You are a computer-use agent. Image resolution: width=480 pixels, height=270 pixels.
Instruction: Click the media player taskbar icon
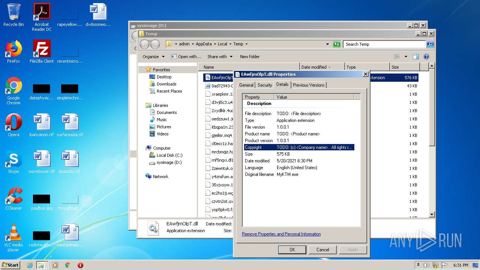pyautogui.click(x=55, y=265)
